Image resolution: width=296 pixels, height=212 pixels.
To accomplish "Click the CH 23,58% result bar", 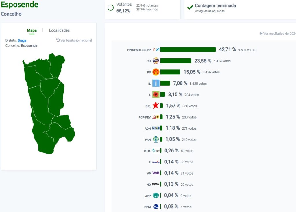I will (176, 61).
